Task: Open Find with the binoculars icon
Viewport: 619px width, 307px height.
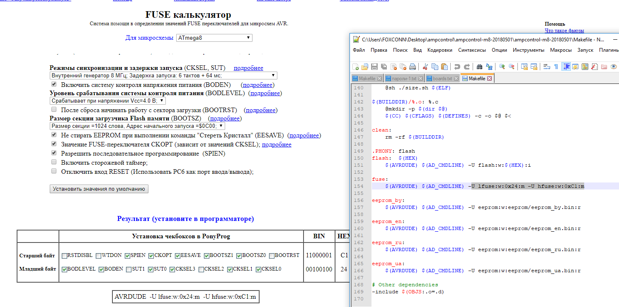Action: [480, 67]
